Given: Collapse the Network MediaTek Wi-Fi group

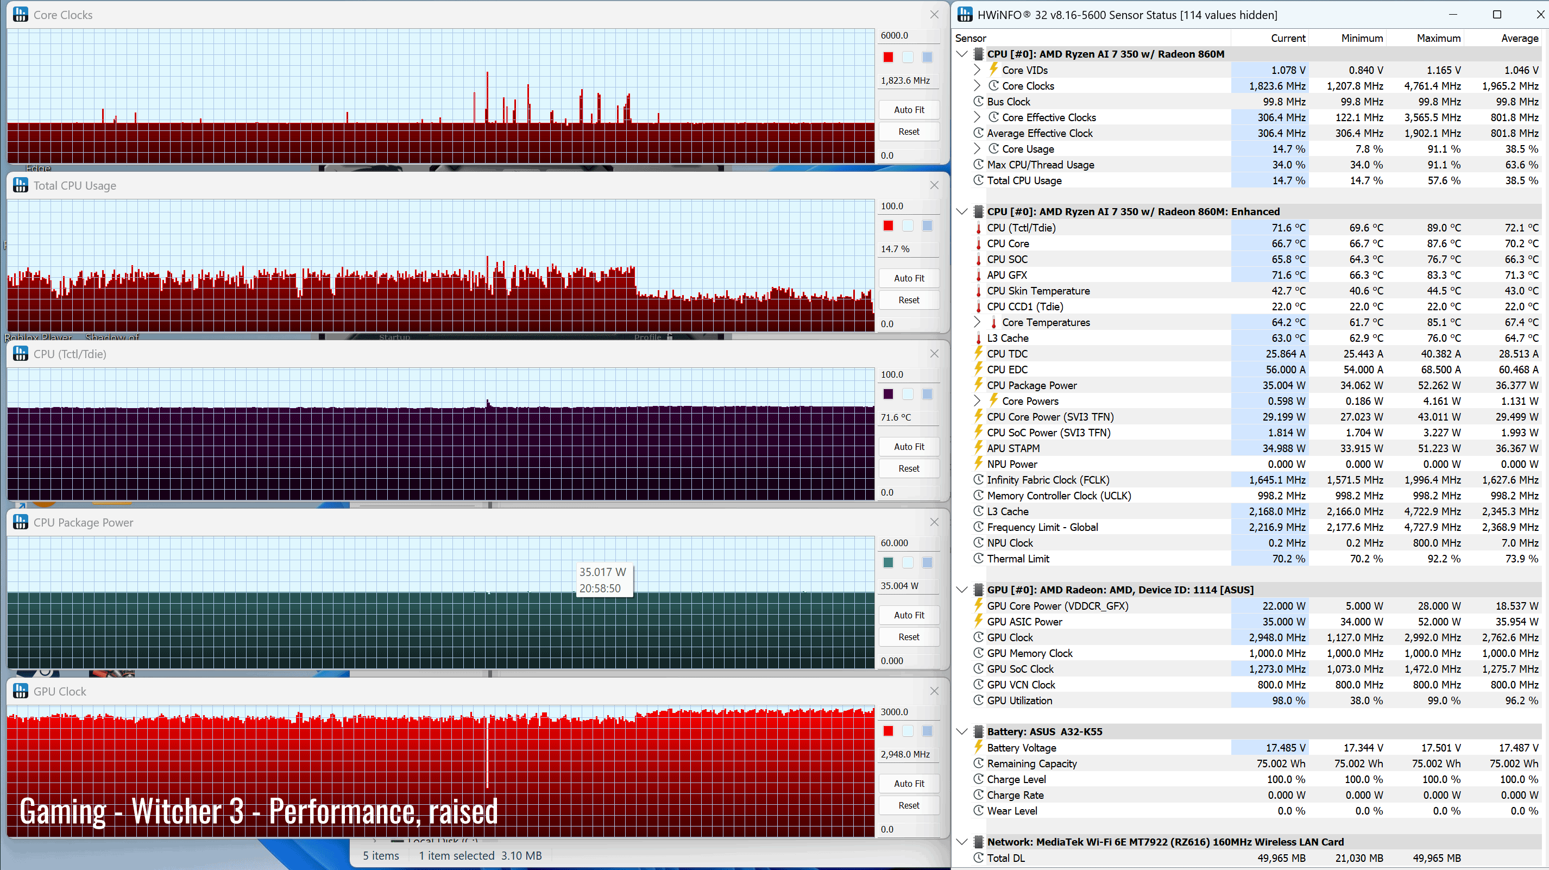Looking at the screenshot, I should pos(961,842).
